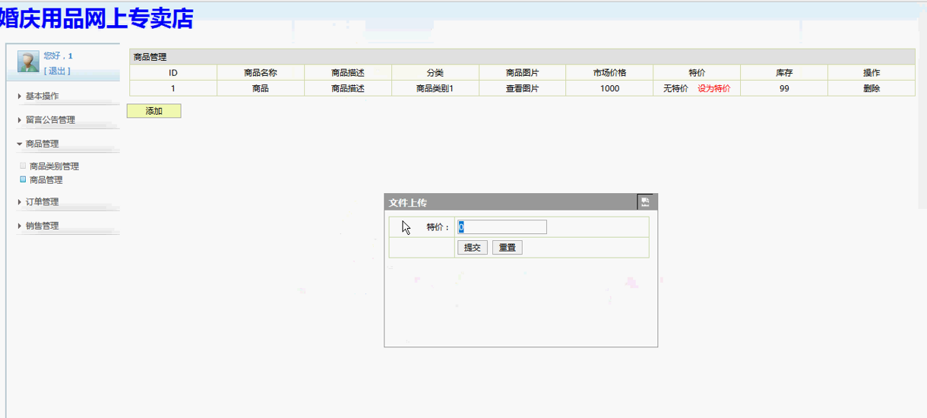
Task: Delete the product with 删除
Action: tap(872, 88)
